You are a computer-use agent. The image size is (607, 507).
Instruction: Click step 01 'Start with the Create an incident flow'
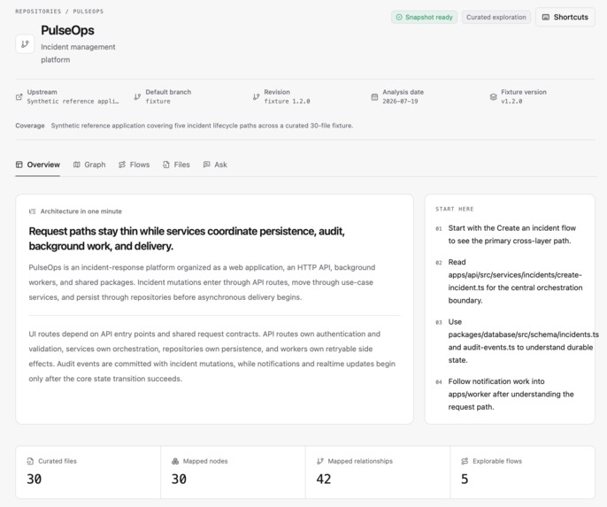[512, 234]
